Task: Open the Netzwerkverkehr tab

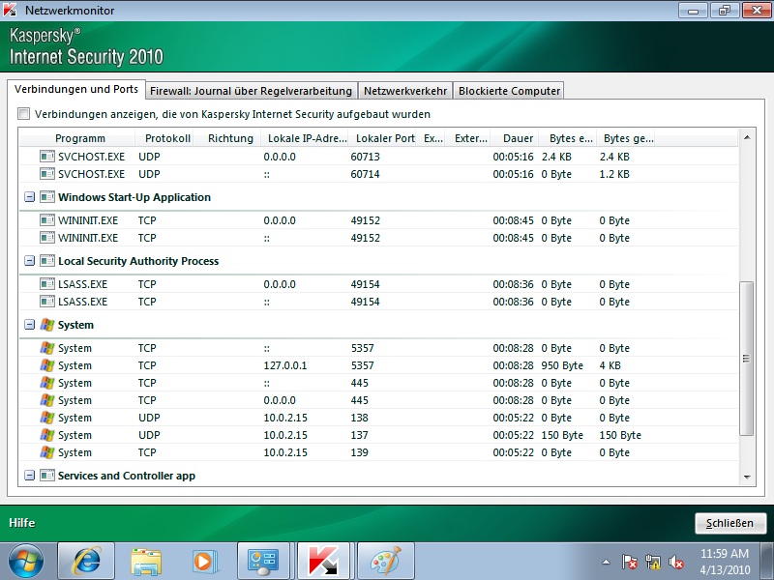Action: pos(405,91)
